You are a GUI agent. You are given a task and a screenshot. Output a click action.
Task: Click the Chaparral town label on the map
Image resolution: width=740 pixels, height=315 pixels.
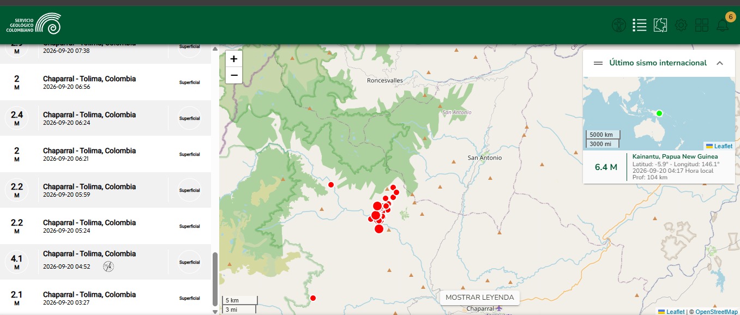(480, 309)
